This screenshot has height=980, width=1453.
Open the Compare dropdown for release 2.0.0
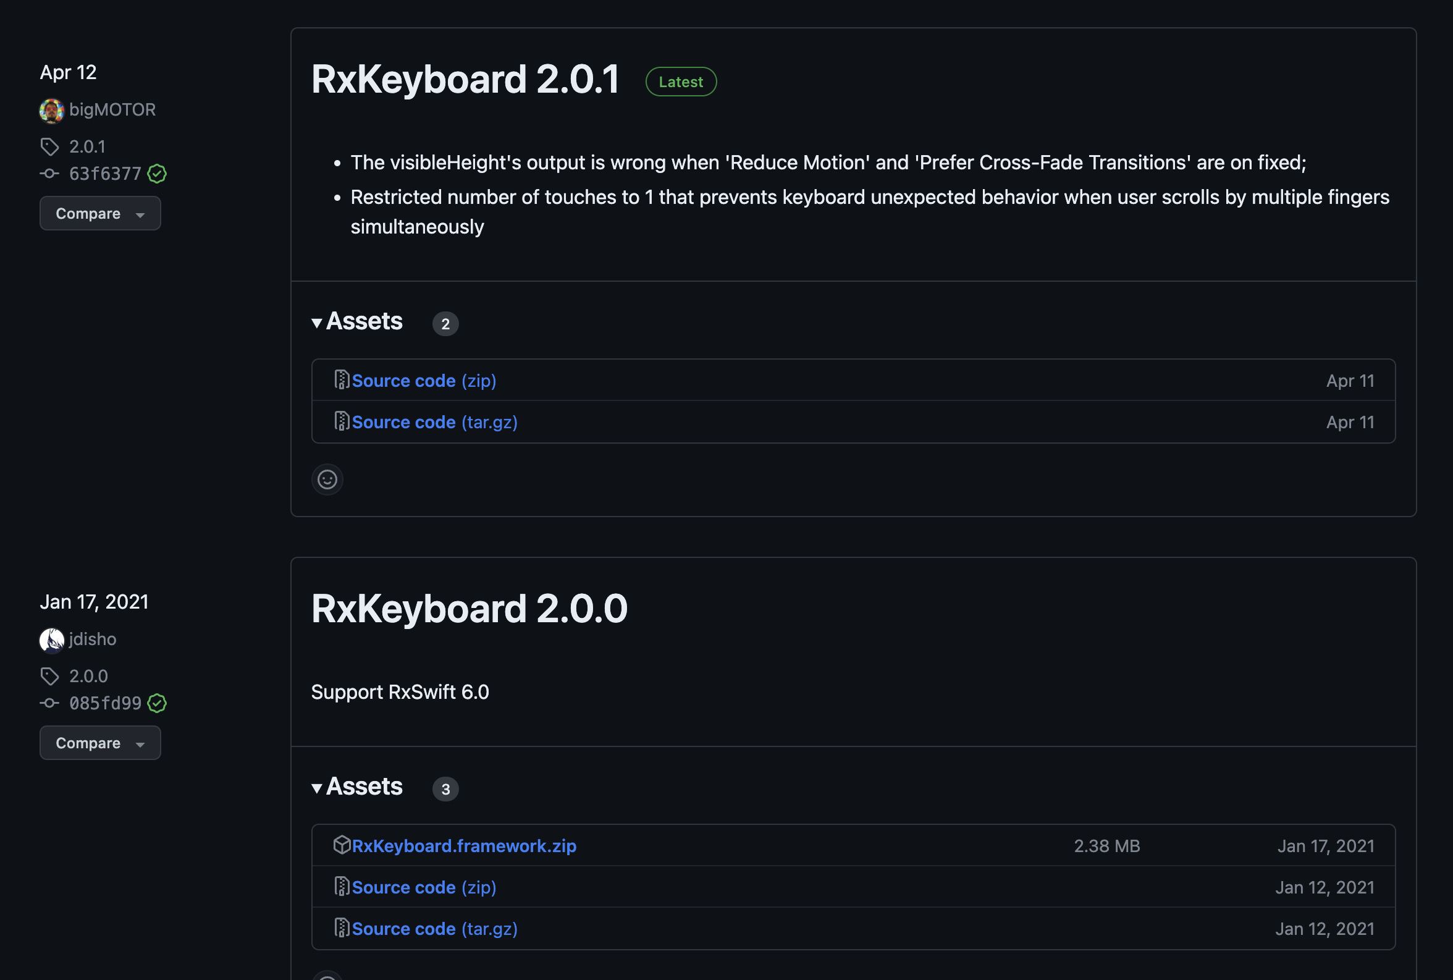coord(100,743)
